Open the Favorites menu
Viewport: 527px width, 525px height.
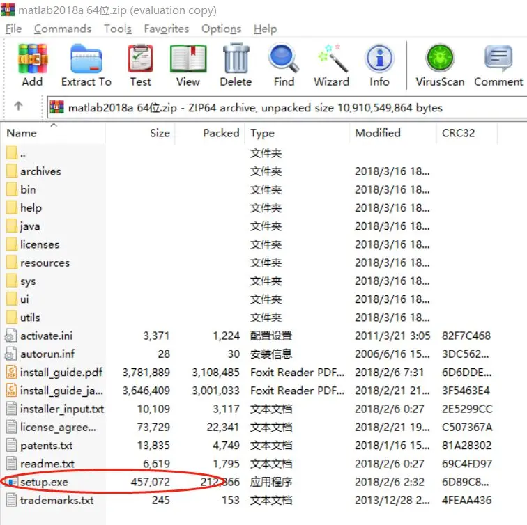(x=167, y=29)
